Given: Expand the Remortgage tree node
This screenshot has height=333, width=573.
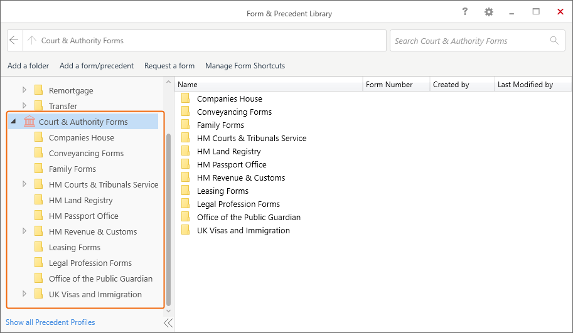Looking at the screenshot, I should [24, 90].
